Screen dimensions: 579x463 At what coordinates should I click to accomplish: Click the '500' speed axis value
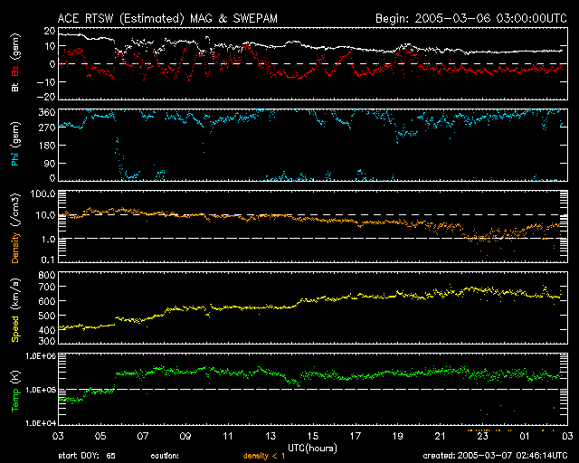coord(47,316)
